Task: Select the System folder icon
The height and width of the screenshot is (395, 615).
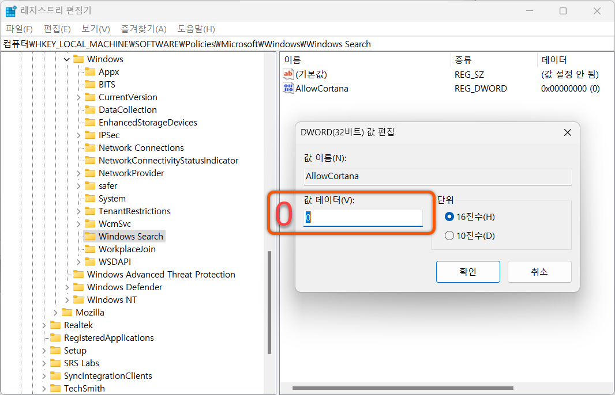Action: (90, 198)
